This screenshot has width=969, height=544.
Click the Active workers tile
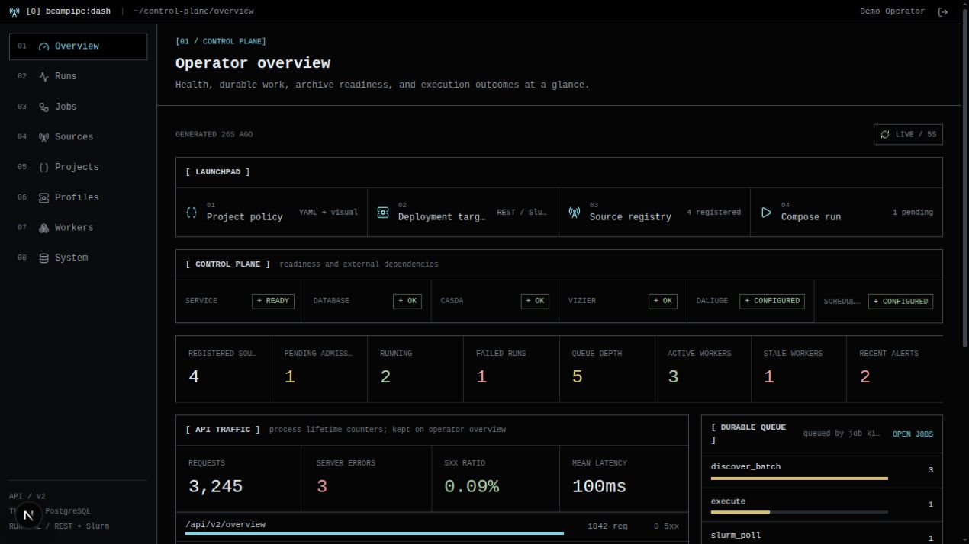click(703, 369)
